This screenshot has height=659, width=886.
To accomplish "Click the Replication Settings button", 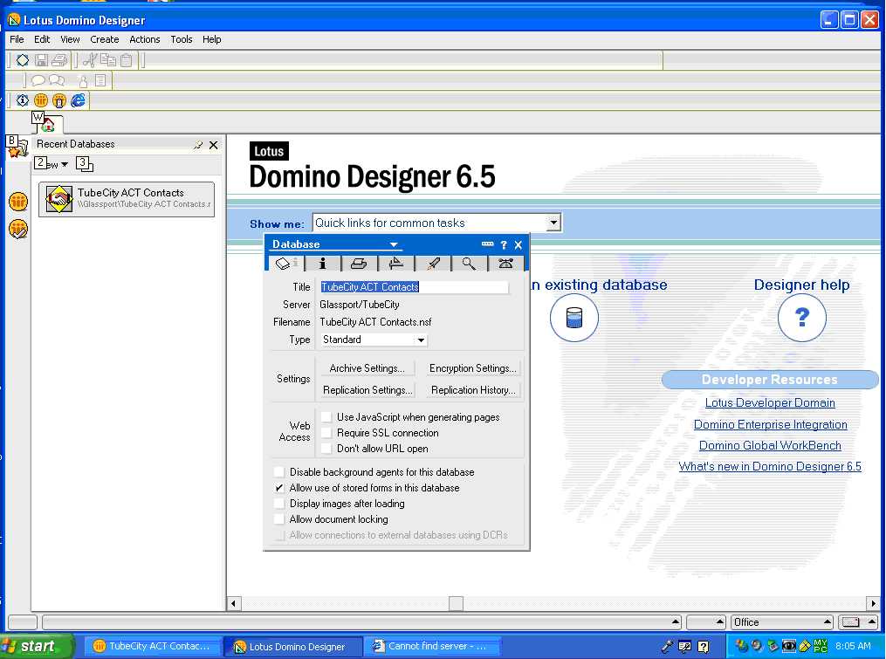I will coord(367,390).
